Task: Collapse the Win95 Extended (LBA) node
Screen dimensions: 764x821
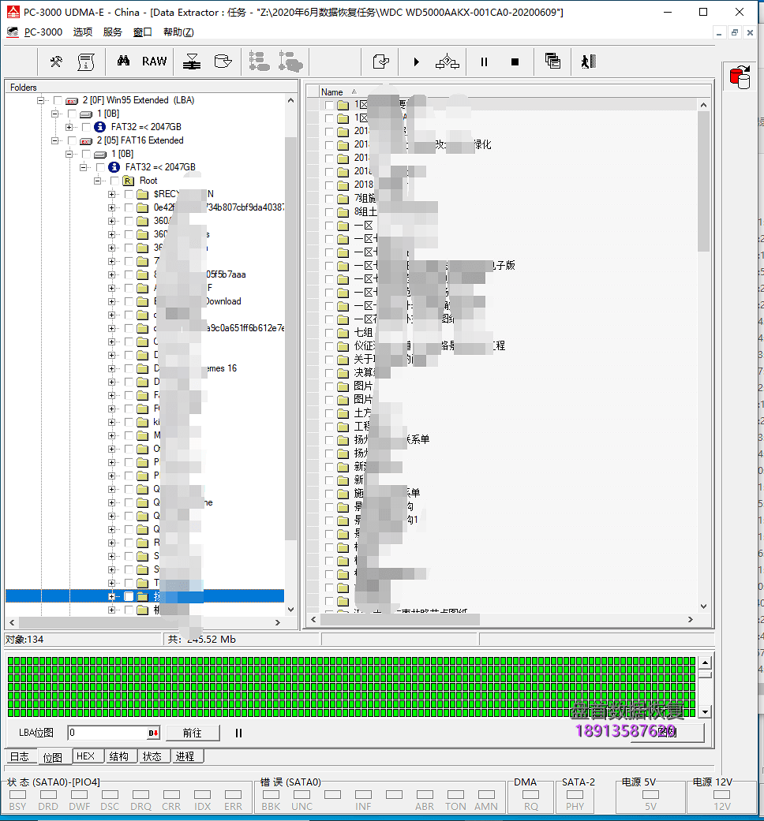Action: click(x=40, y=100)
